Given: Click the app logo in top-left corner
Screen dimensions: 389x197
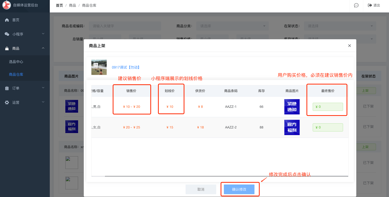Looking at the screenshot, I should [x=6, y=5].
